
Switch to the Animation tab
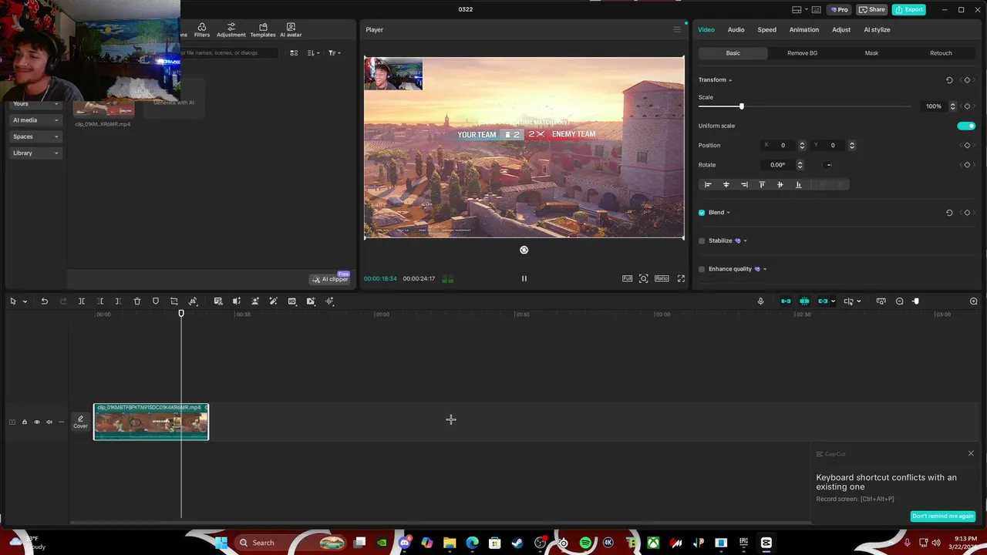[803, 29]
